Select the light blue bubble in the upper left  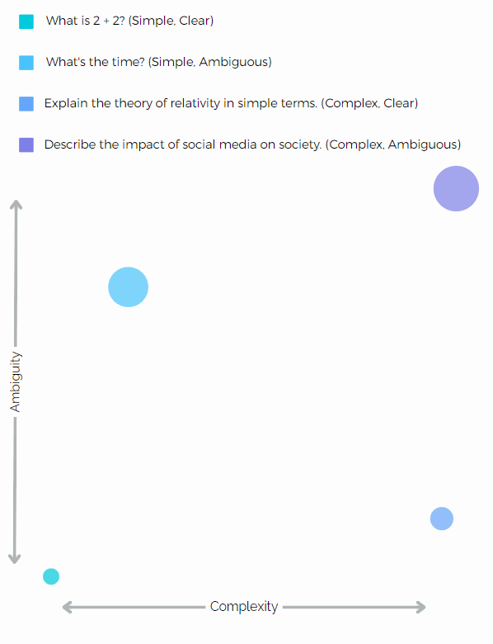pyautogui.click(x=128, y=286)
